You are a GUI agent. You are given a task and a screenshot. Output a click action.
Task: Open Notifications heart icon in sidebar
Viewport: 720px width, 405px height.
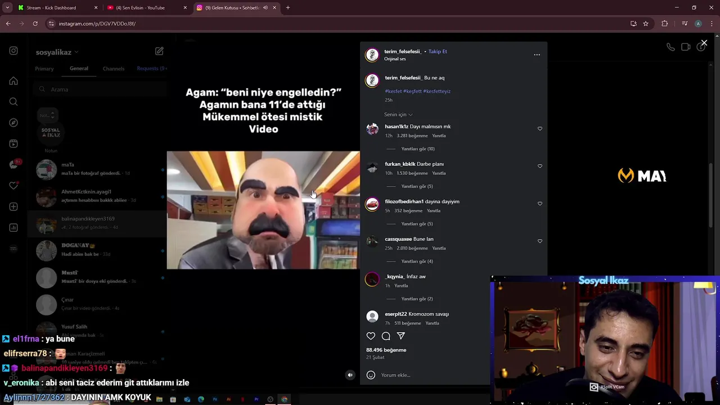13,186
